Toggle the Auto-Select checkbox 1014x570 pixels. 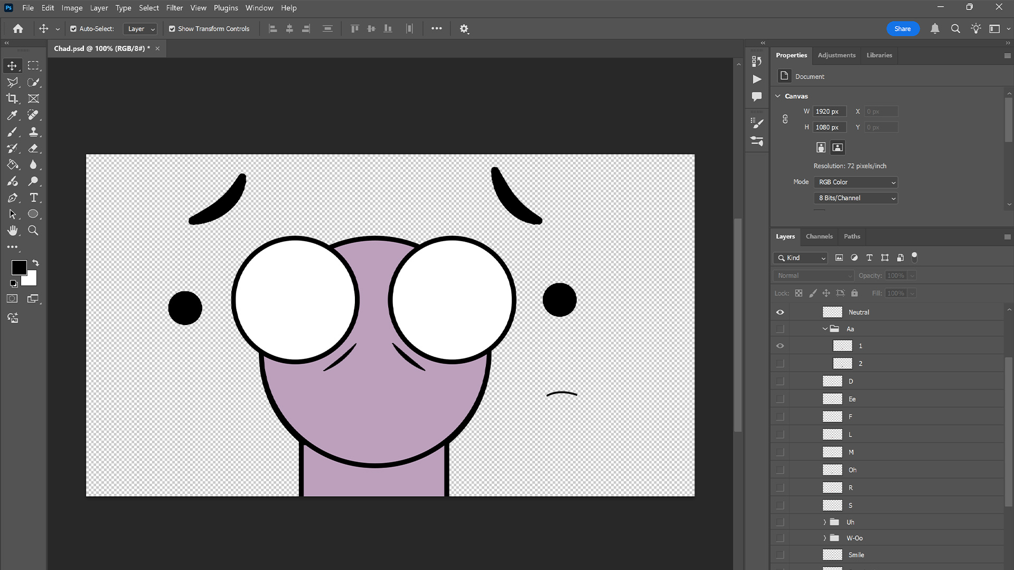pos(73,29)
